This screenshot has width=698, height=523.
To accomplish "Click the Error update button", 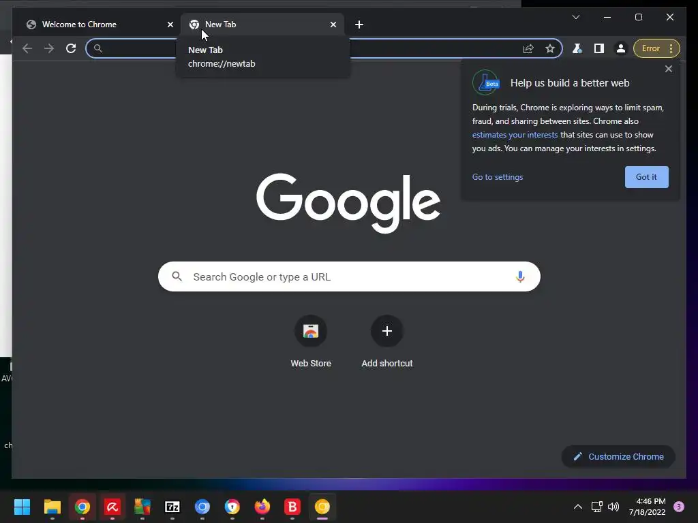I will 651,48.
